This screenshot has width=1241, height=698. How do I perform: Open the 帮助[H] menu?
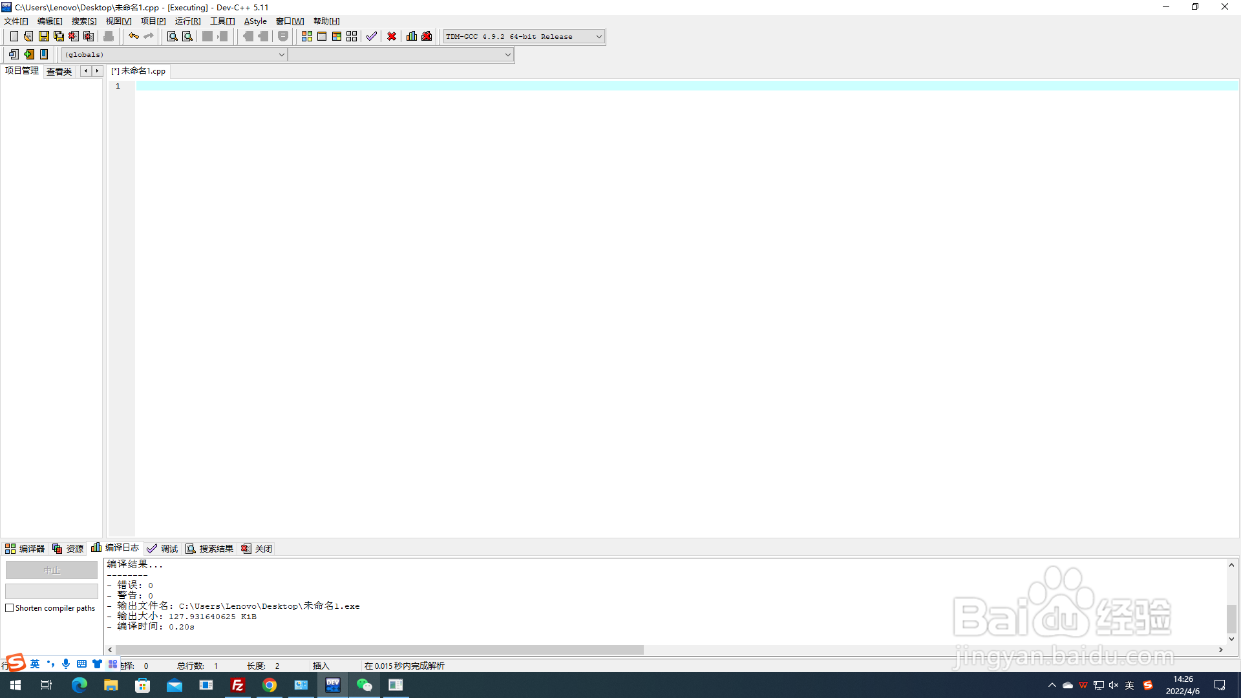[326, 21]
